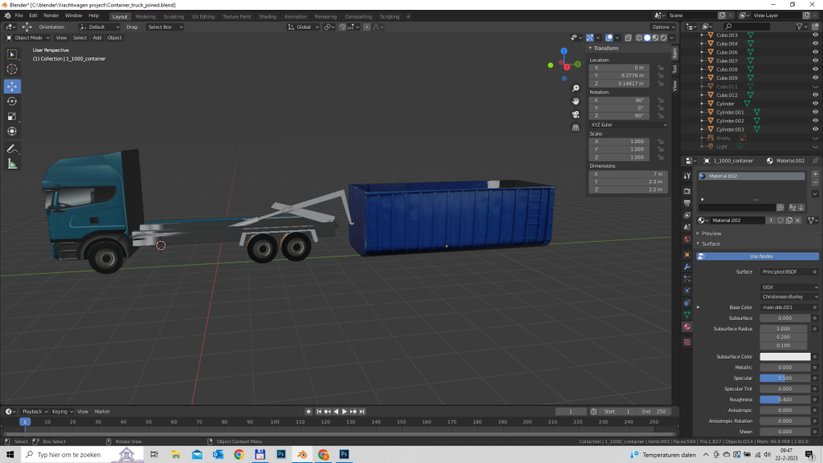Click the Use Nodes button
Screen dimensions: 823x463
(760, 257)
